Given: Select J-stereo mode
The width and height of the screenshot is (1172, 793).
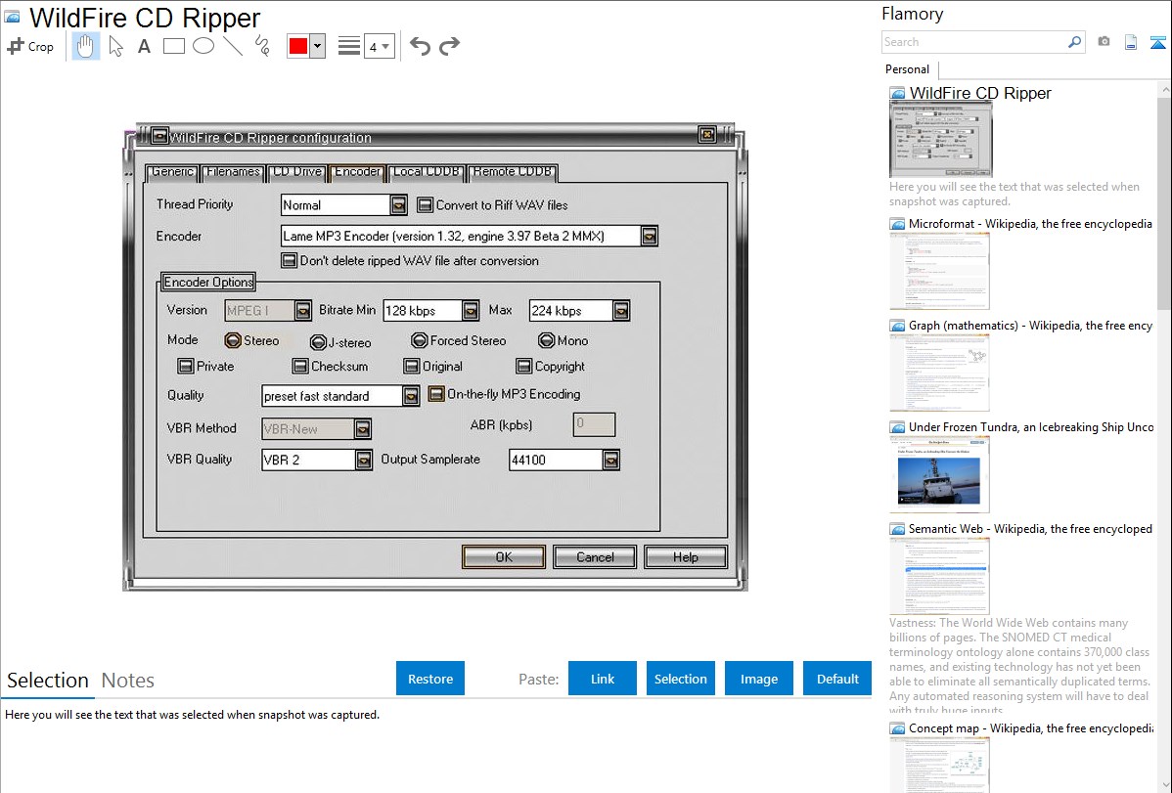Looking at the screenshot, I should 318,342.
